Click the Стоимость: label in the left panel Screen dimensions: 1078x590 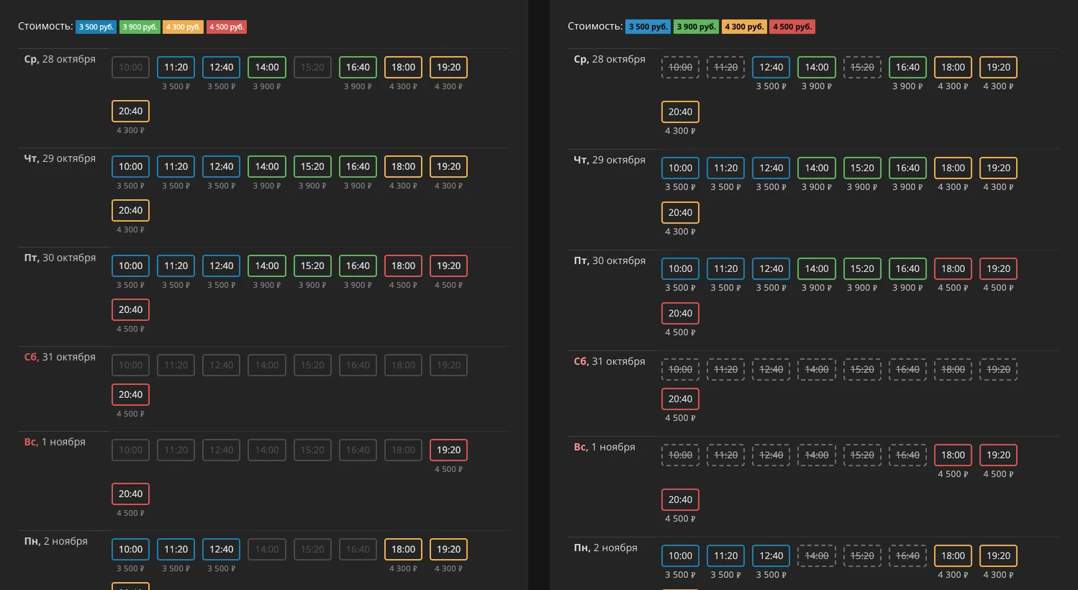[x=45, y=26]
